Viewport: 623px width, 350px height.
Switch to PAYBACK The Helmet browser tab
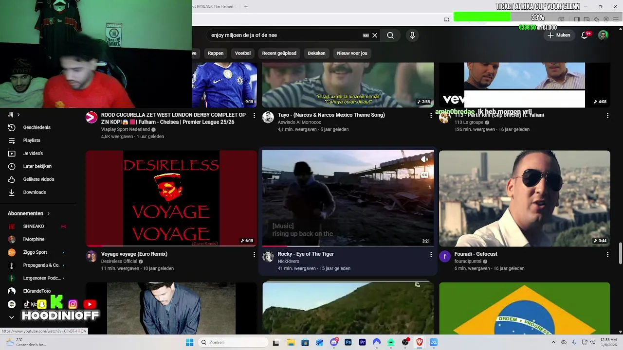214,6
